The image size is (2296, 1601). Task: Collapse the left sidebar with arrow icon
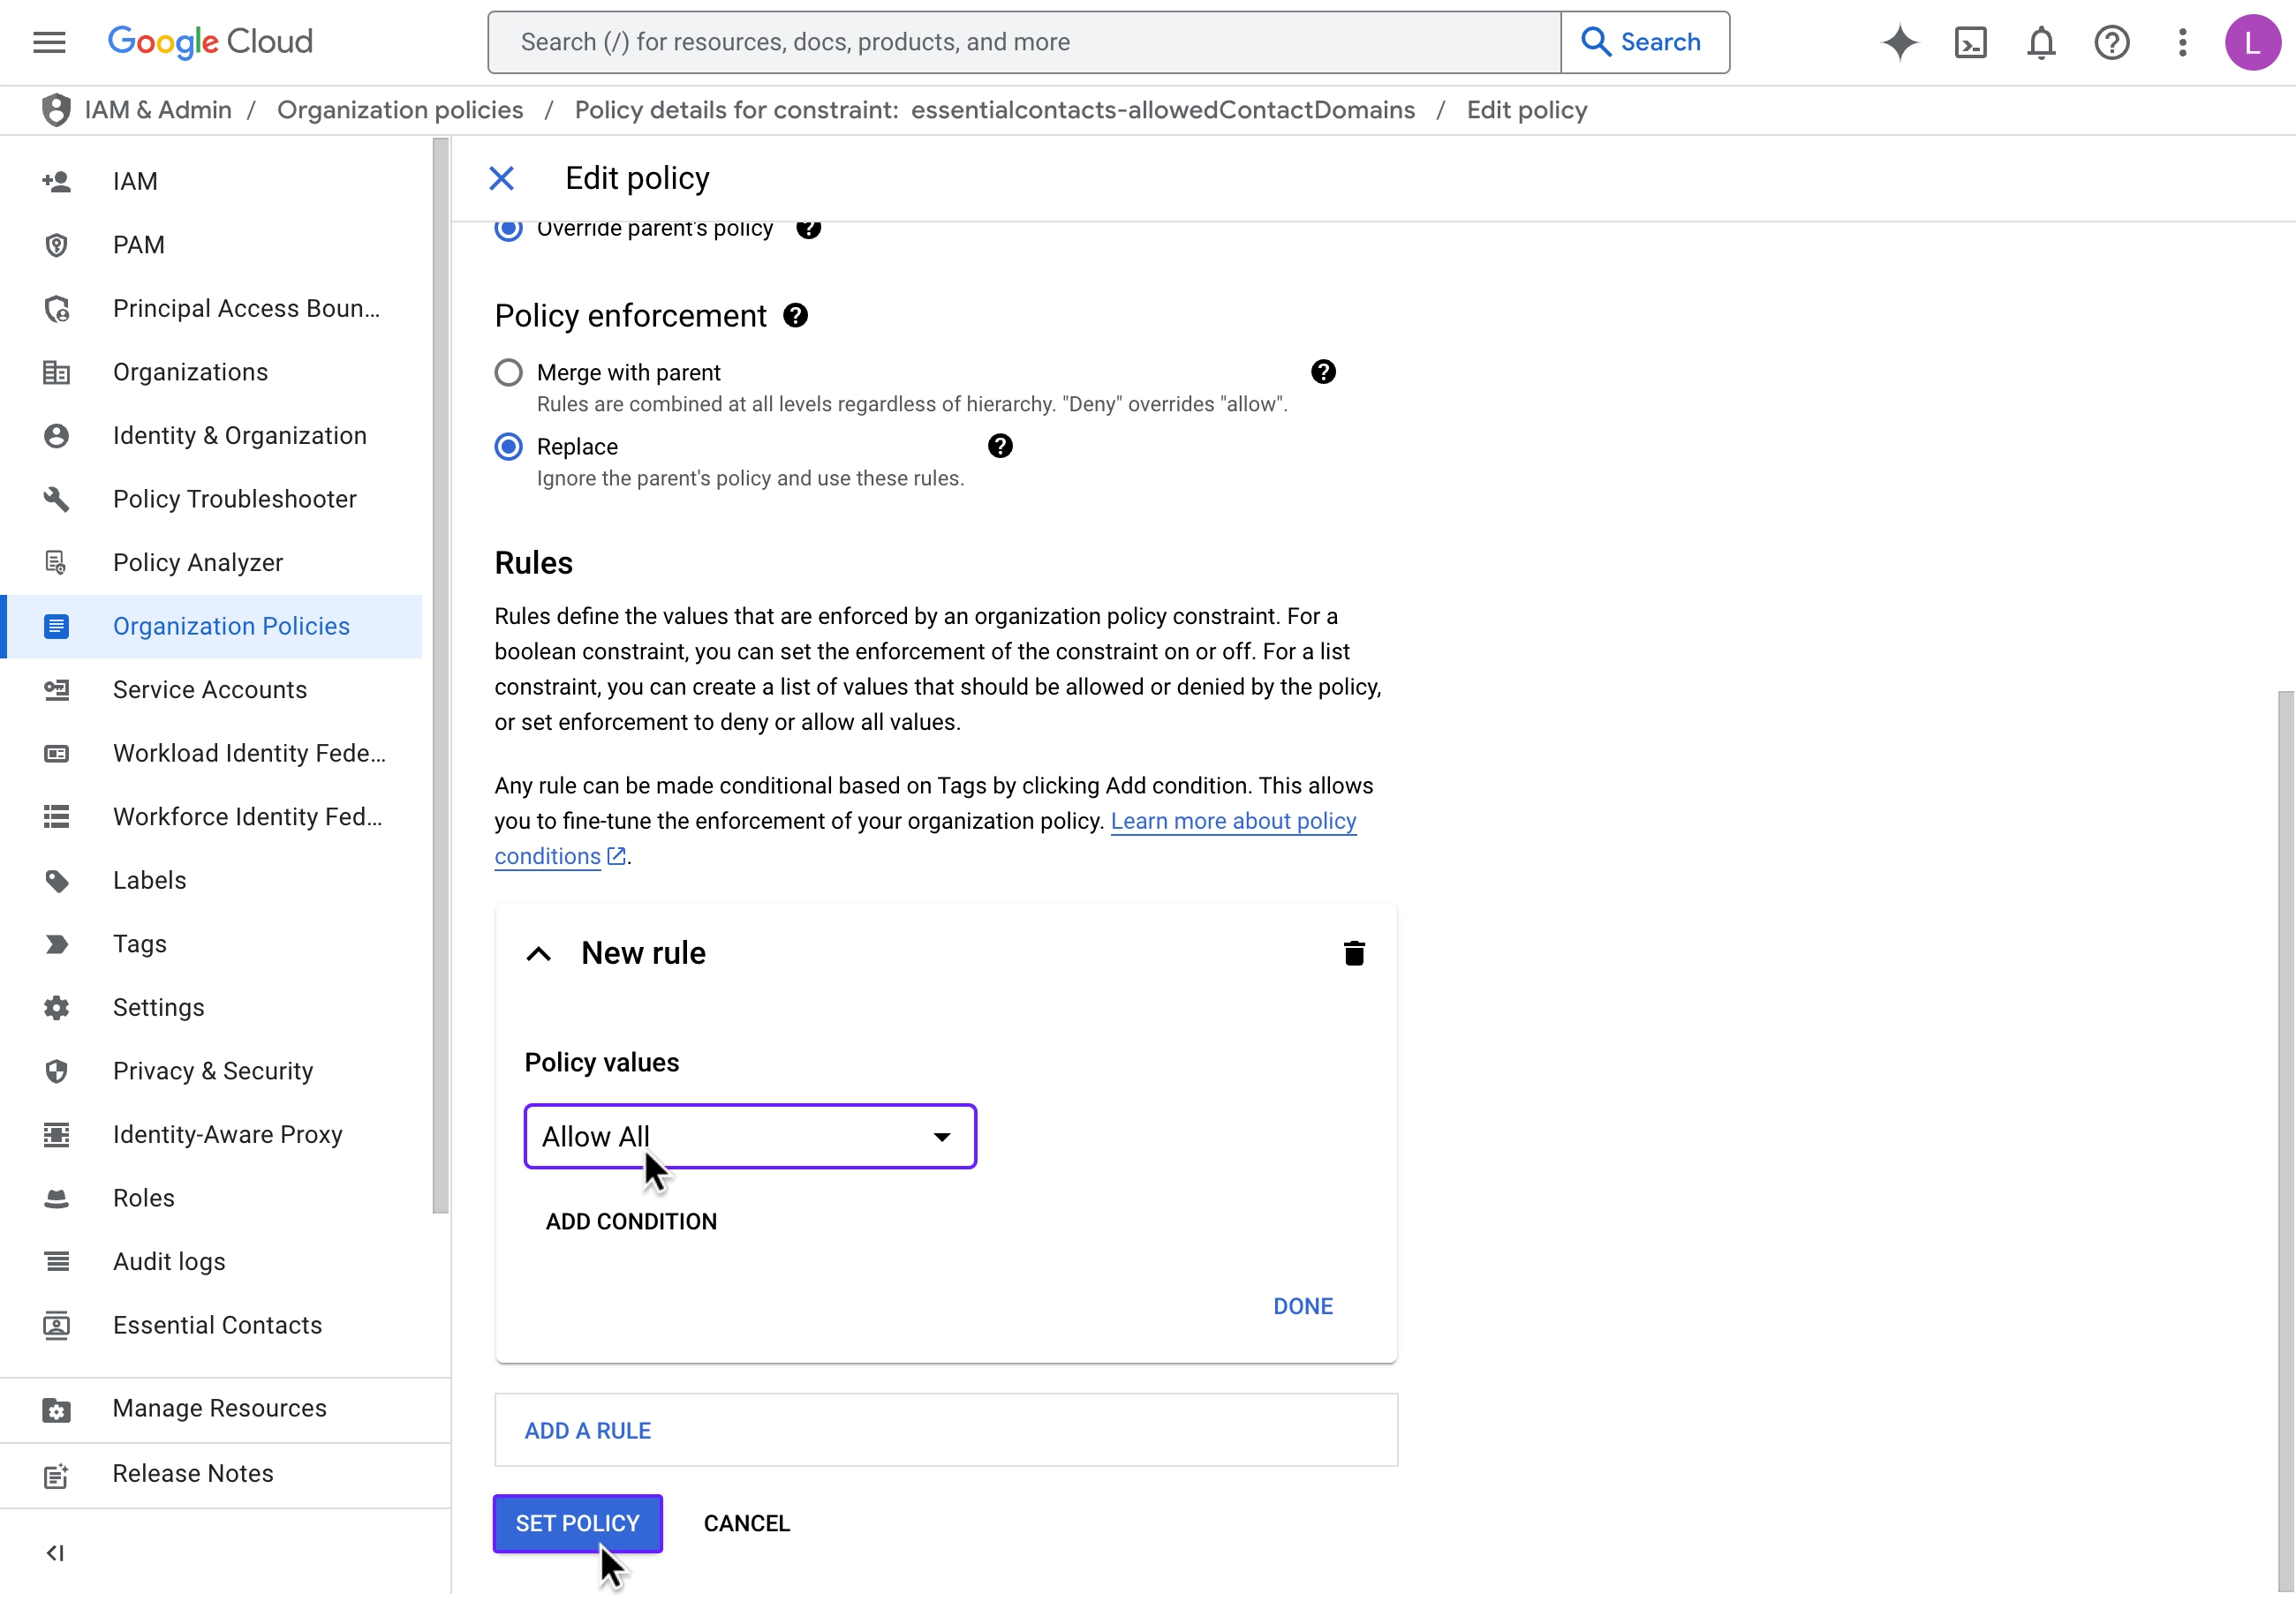pyautogui.click(x=55, y=1553)
